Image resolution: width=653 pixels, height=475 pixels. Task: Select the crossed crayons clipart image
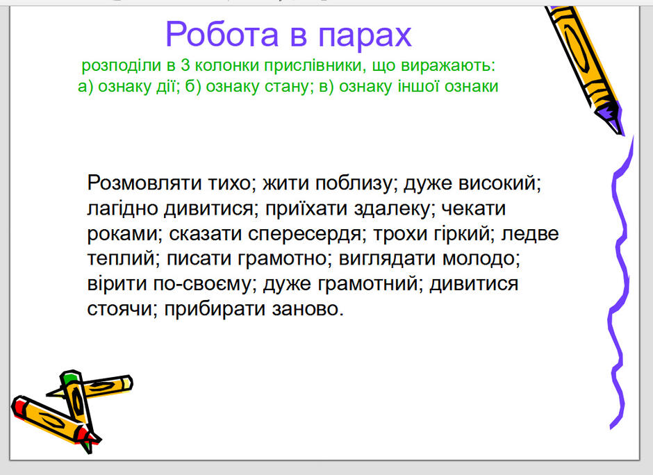tap(72, 411)
